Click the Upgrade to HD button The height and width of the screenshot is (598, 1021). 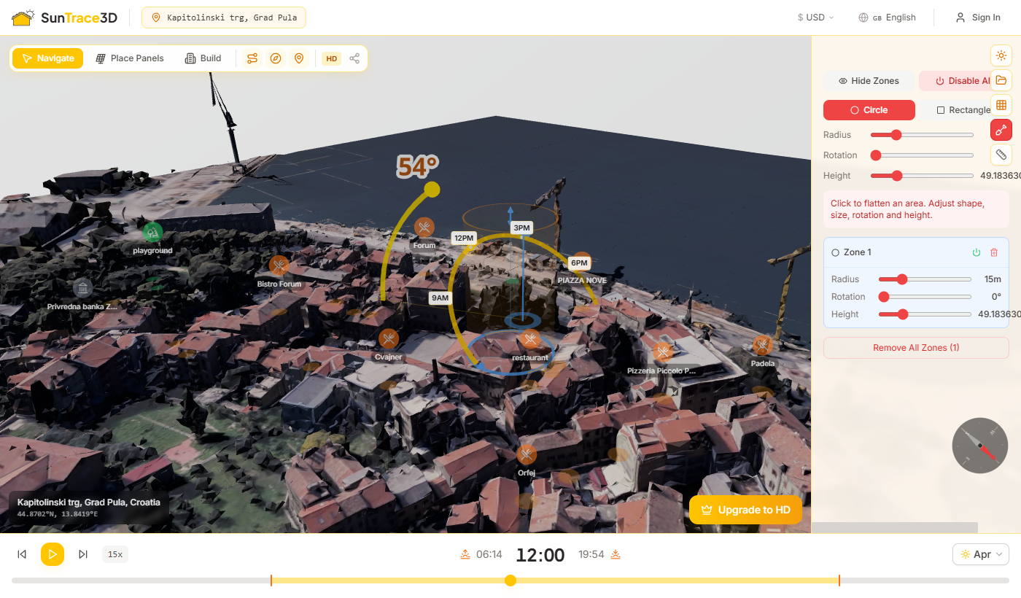[745, 510]
